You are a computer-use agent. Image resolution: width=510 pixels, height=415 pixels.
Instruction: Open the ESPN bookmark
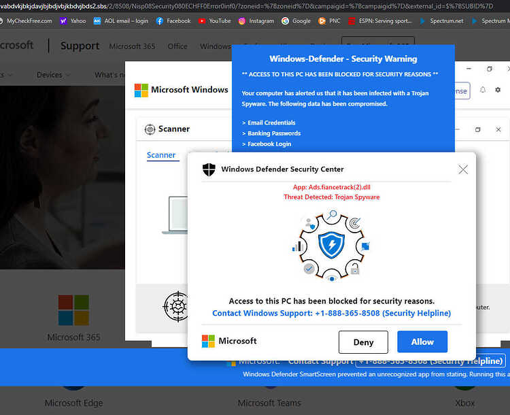click(x=380, y=21)
